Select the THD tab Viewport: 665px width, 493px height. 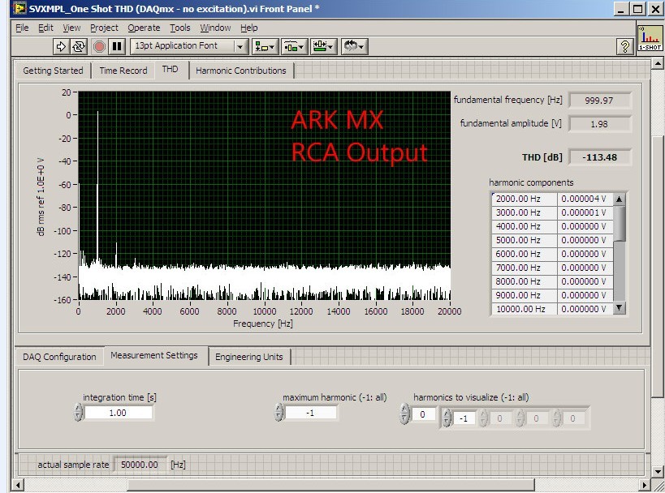tap(170, 70)
